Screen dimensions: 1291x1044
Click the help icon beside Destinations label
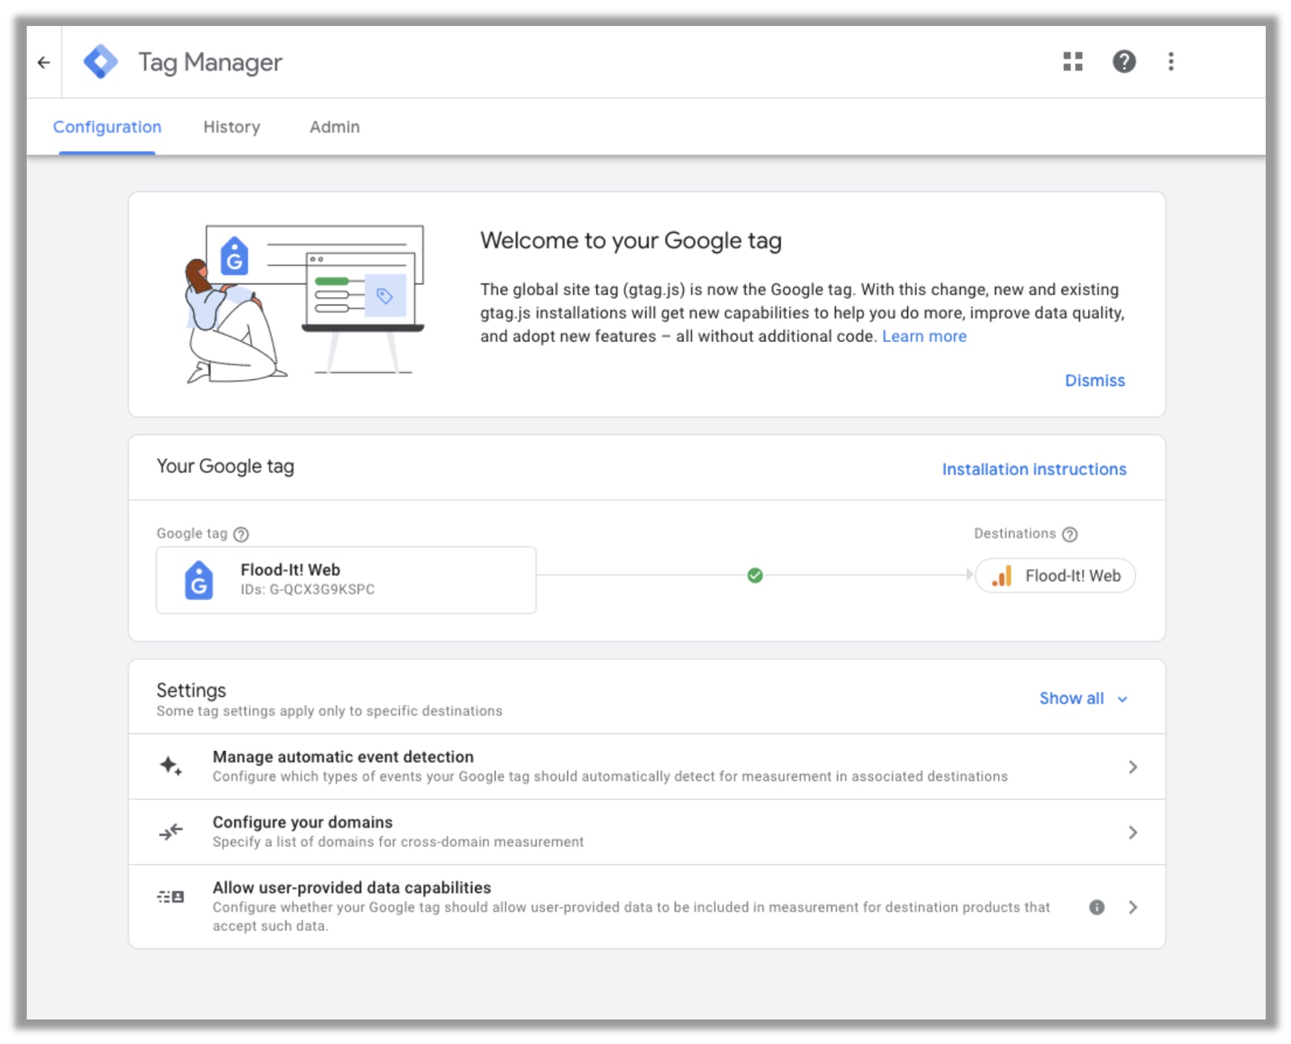[x=1069, y=534]
